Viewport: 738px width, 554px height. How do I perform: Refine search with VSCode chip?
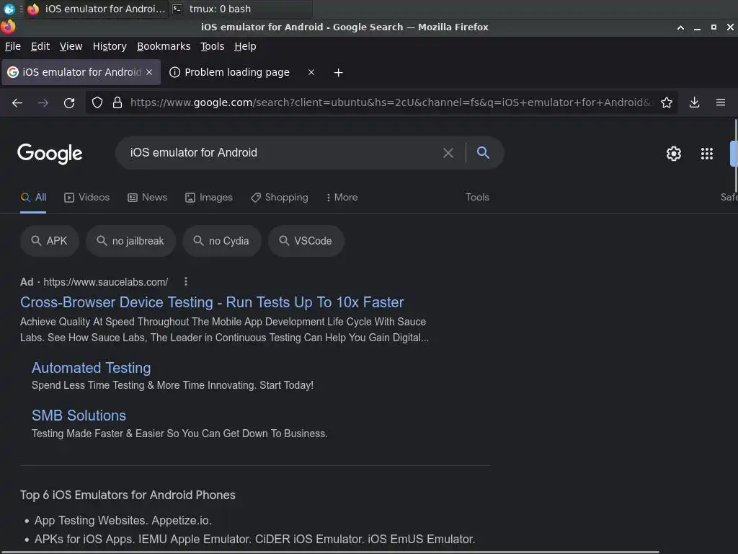click(x=306, y=241)
